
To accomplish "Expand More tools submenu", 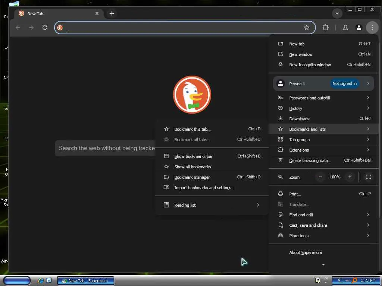I will coord(324,236).
